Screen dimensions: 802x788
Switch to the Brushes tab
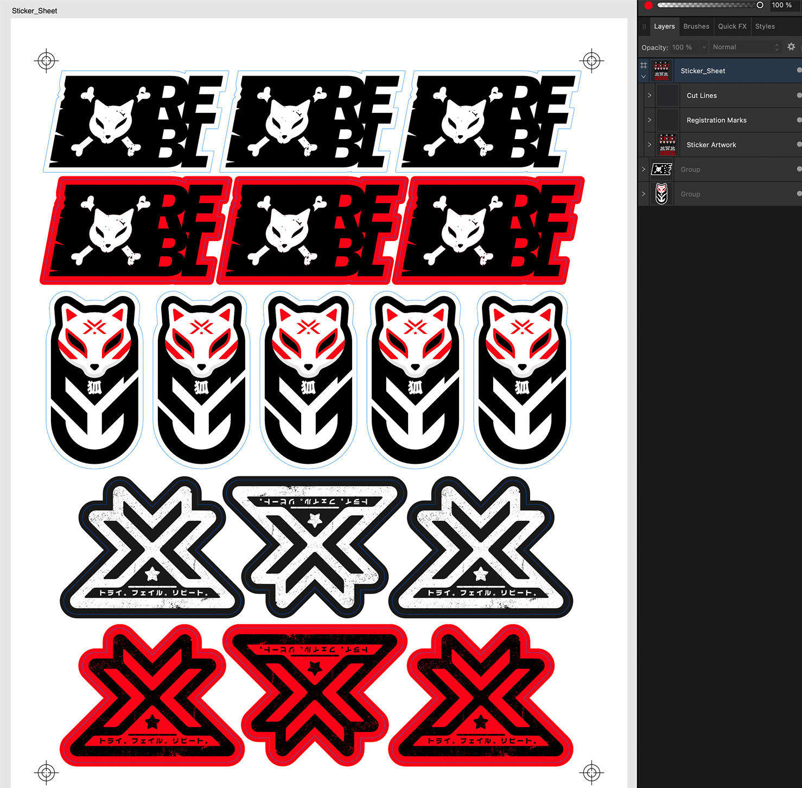pos(696,27)
